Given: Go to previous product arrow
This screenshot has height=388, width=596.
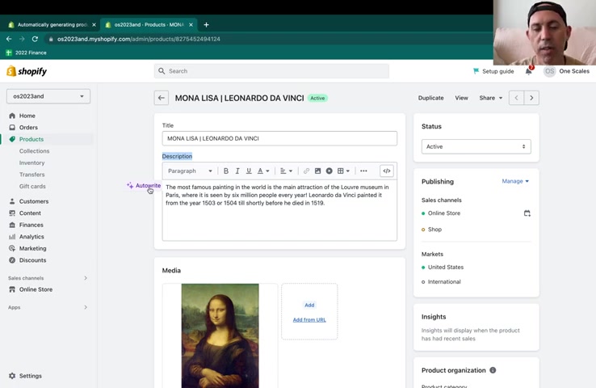Looking at the screenshot, I should (x=516, y=98).
